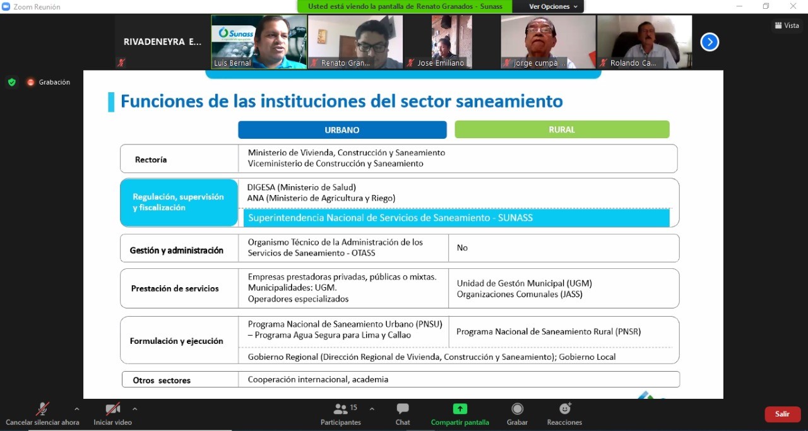Screen dimensions: 808x431
Task: Open the Reacciones menu
Action: coord(564,414)
